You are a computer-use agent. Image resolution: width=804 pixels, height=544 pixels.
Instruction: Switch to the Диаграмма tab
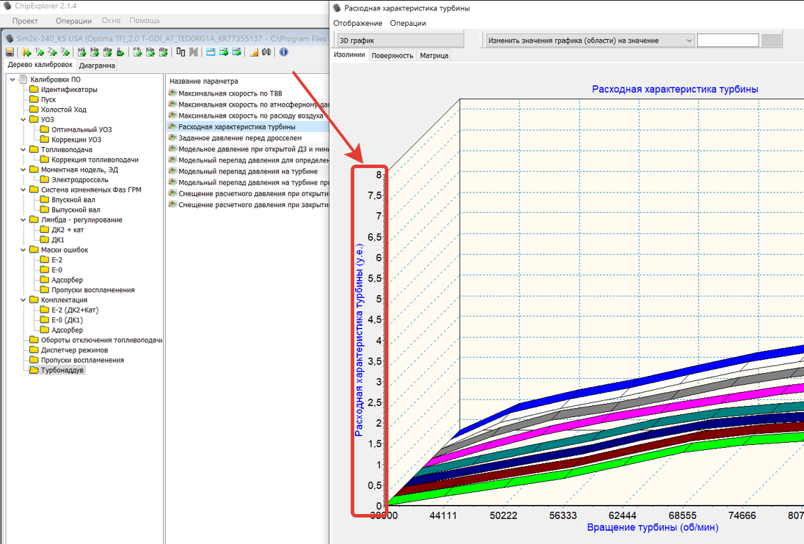pyautogui.click(x=97, y=66)
